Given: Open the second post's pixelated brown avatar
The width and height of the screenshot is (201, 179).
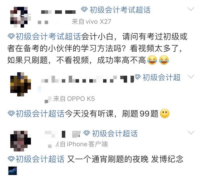Looking at the screenshot, I should [20, 84].
